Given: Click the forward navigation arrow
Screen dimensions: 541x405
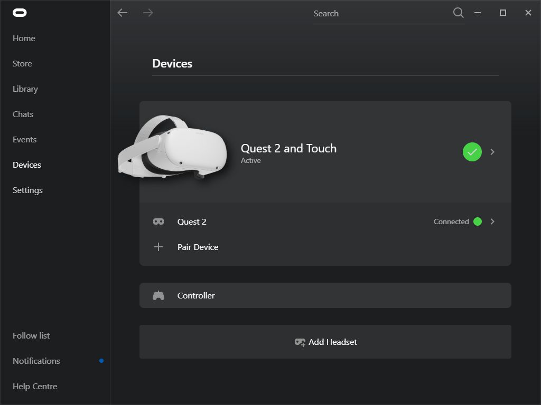Looking at the screenshot, I should point(148,13).
